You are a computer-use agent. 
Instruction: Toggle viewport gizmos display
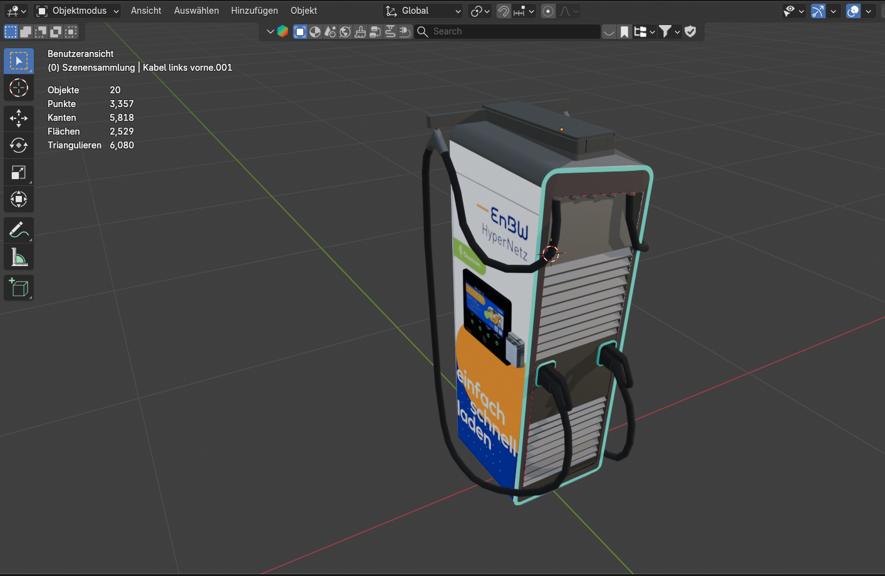(x=818, y=11)
